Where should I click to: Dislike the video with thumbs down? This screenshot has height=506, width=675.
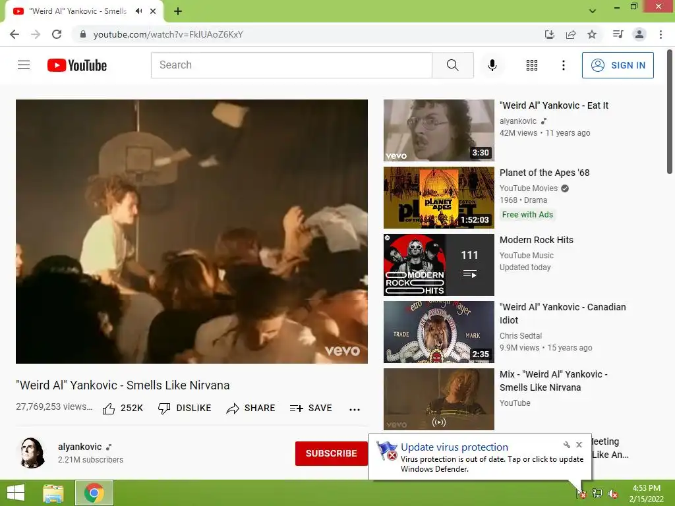185,408
